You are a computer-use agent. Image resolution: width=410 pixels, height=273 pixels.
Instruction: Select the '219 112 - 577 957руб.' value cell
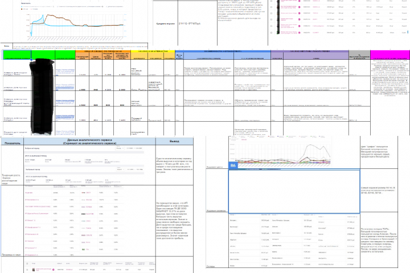(x=198, y=23)
